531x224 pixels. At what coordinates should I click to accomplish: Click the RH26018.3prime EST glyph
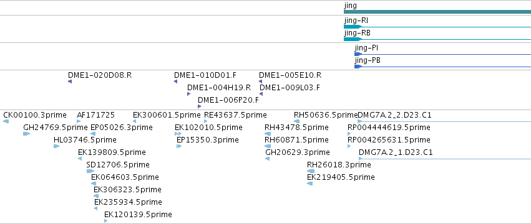click(x=311, y=171)
